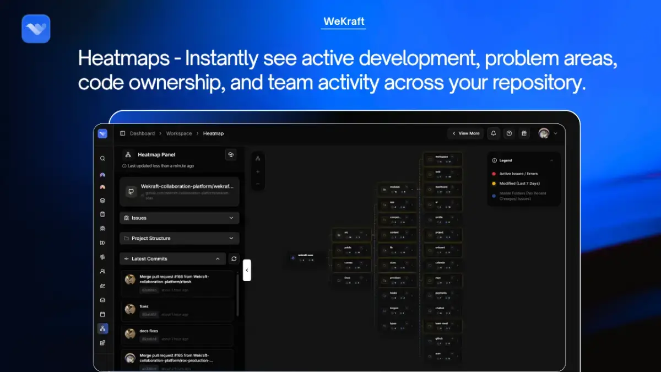The image size is (661, 372).
Task: Select the github folder node
Action: click(443, 341)
